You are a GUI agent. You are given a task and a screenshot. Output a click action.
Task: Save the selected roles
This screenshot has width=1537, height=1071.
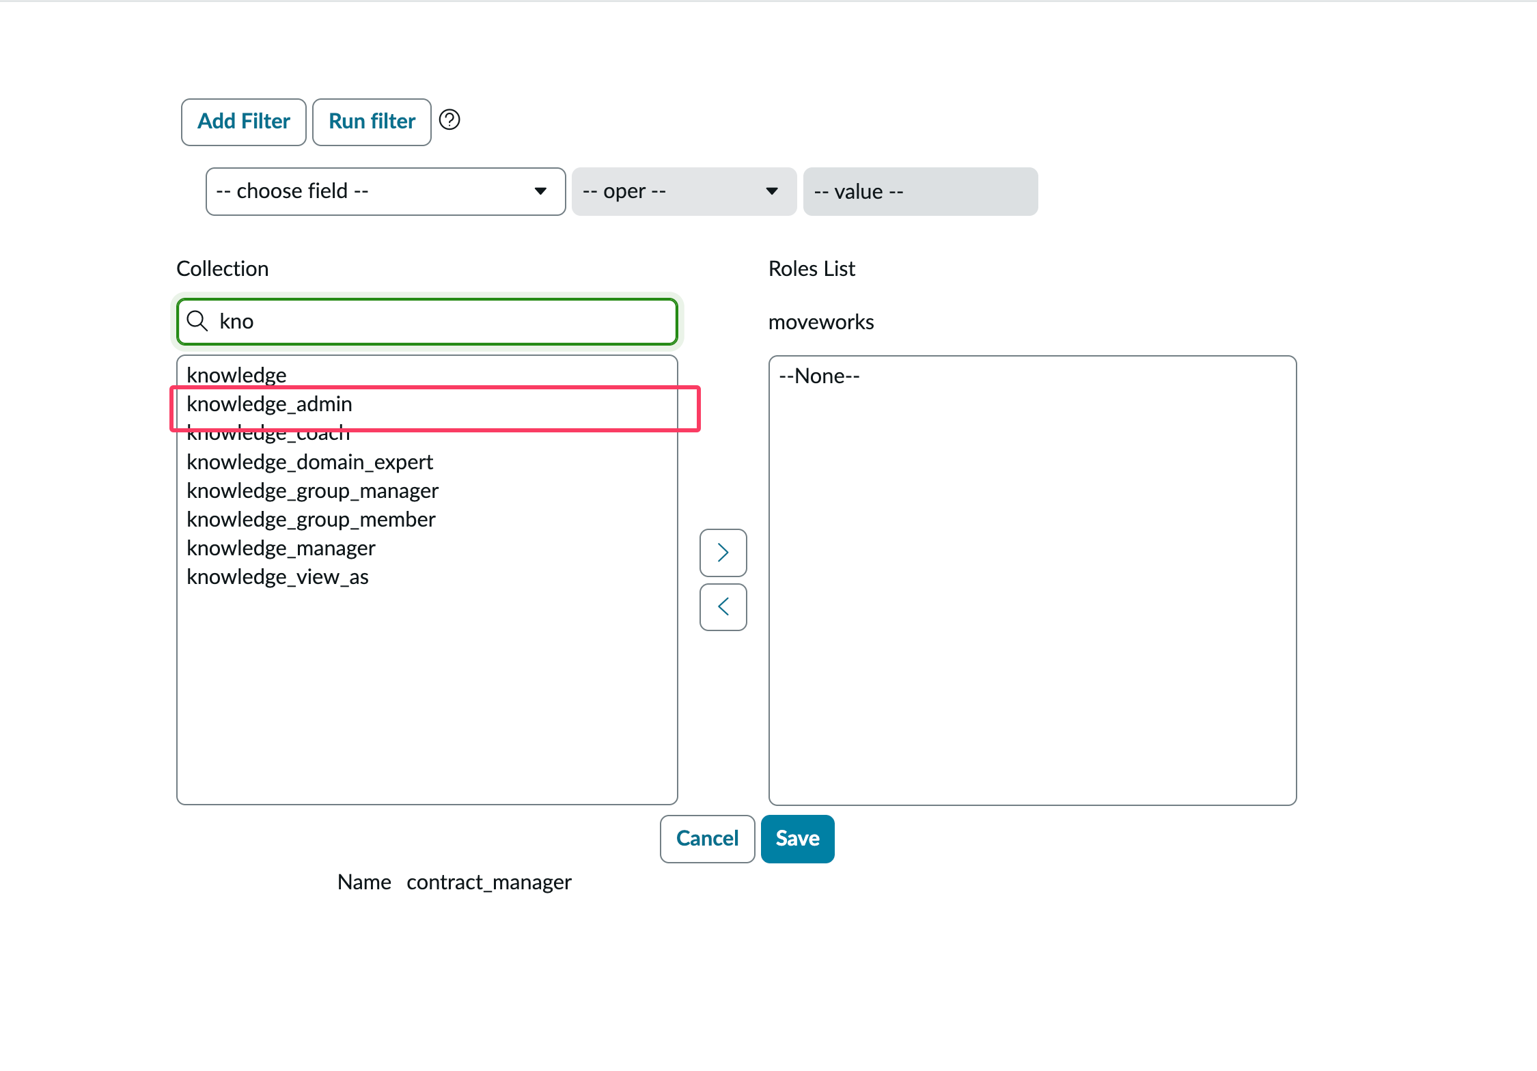point(797,838)
